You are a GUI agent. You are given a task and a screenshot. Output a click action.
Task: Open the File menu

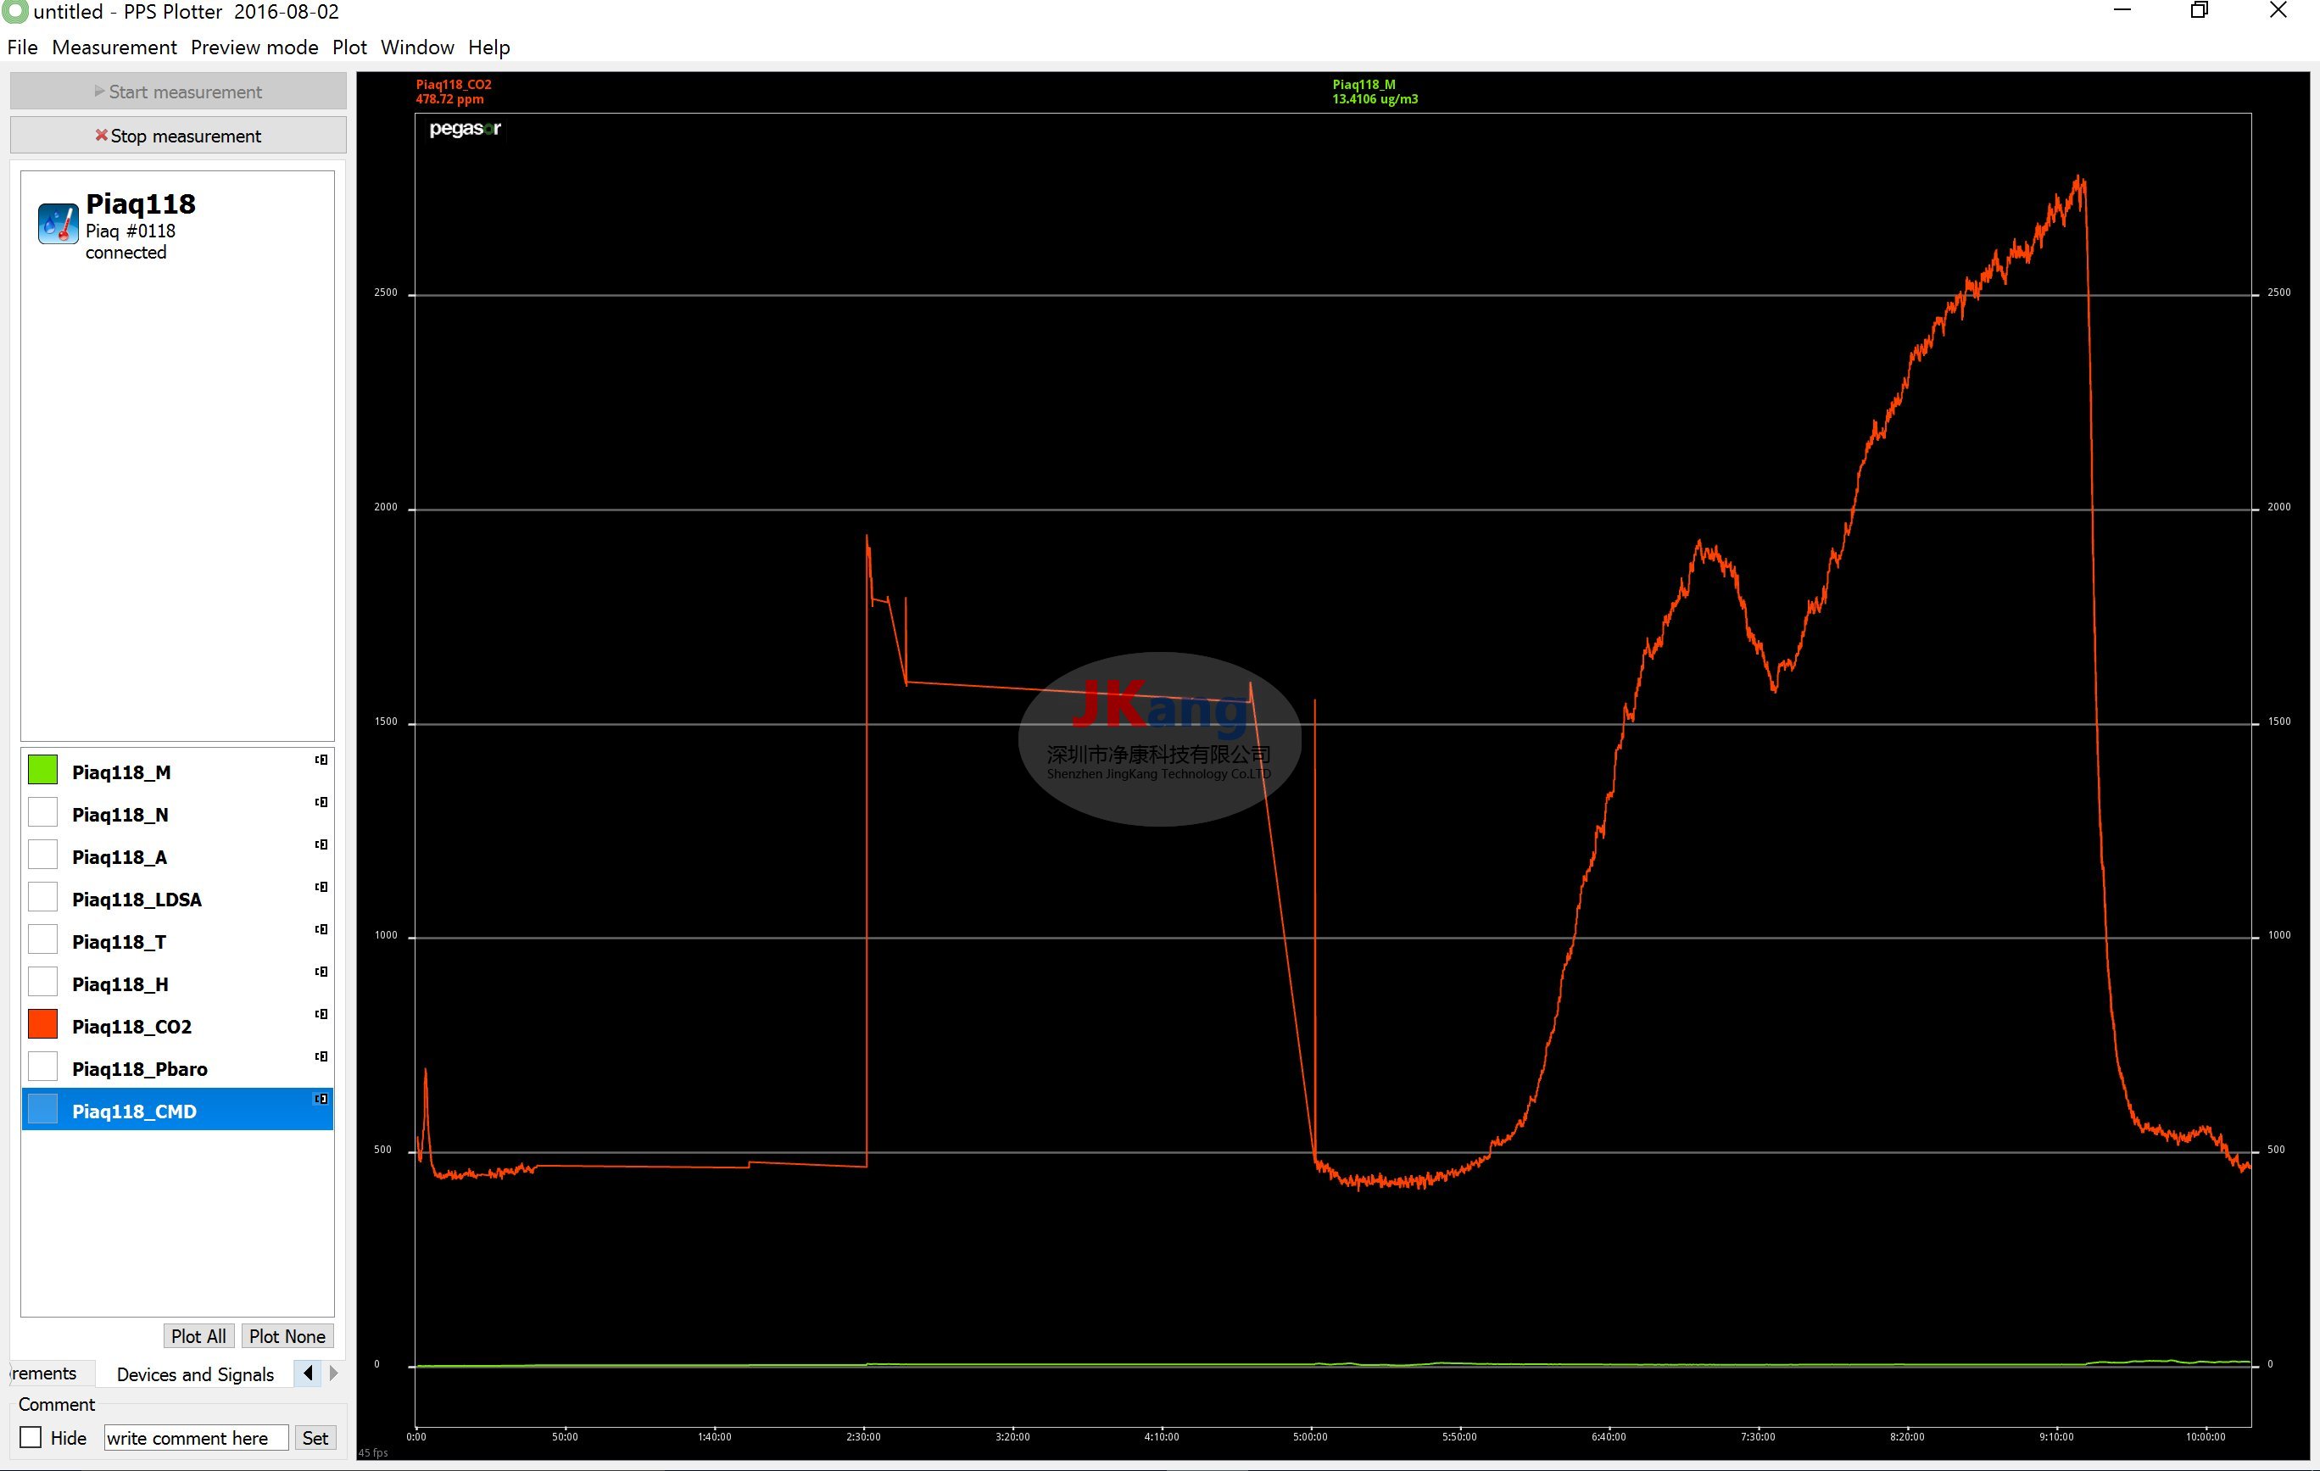pos(22,47)
